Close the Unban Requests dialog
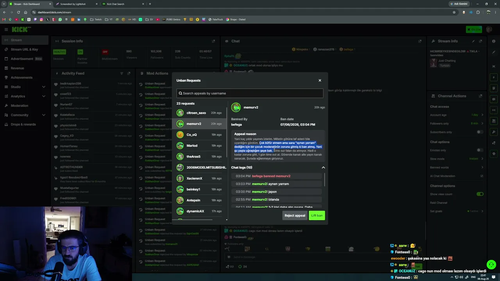This screenshot has height=281, width=500. [x=320, y=80]
